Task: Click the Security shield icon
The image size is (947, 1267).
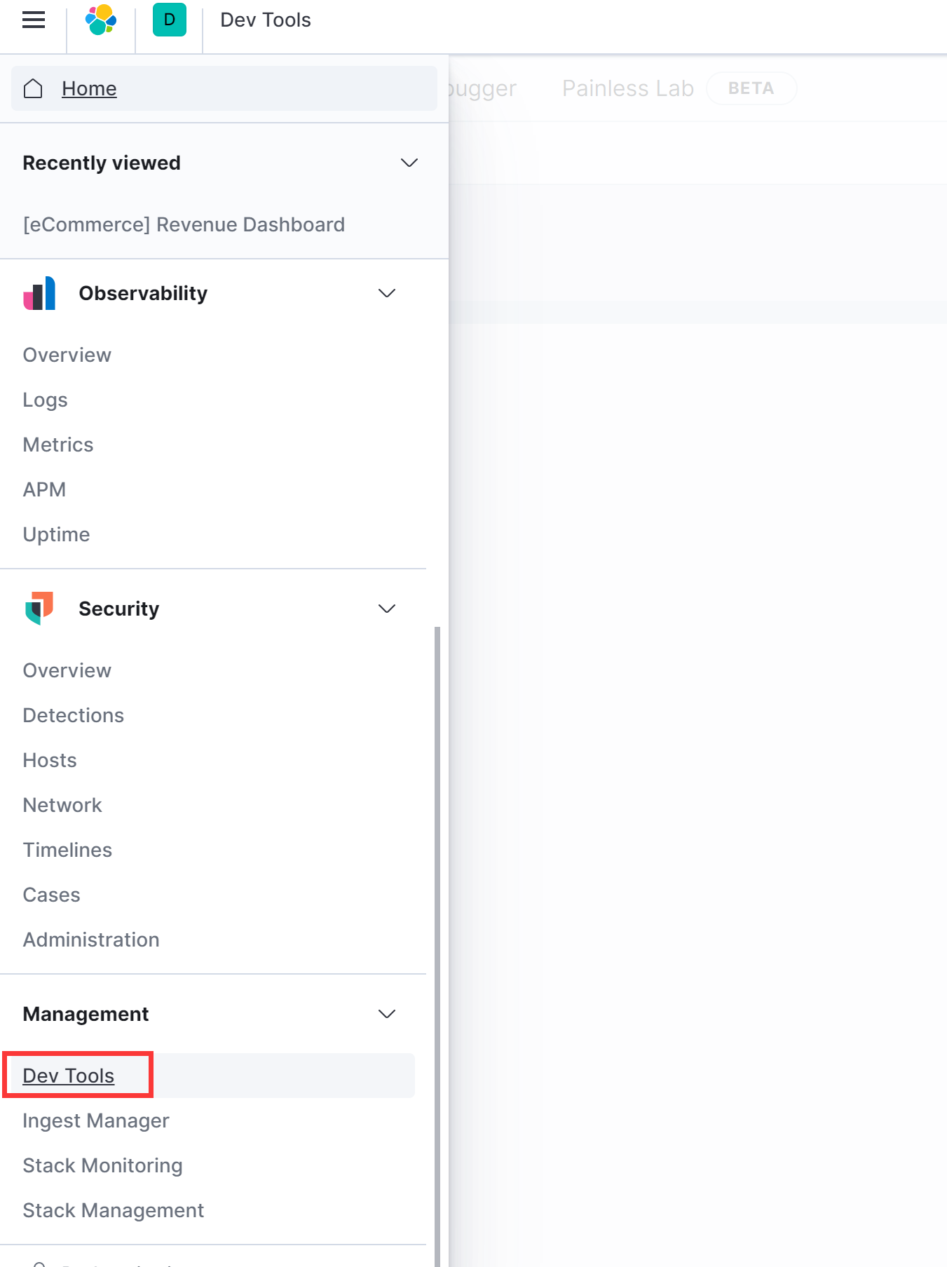Action: click(x=39, y=609)
